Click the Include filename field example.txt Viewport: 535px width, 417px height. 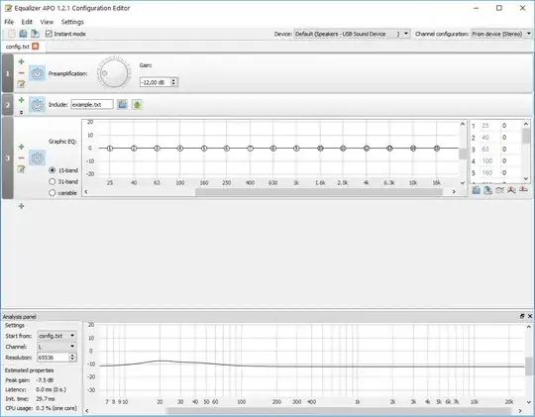[x=92, y=104]
